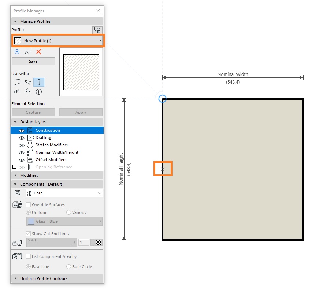This screenshot has height=295, width=319.
Task: Toggle the Column use-with icon
Action: tap(39, 82)
